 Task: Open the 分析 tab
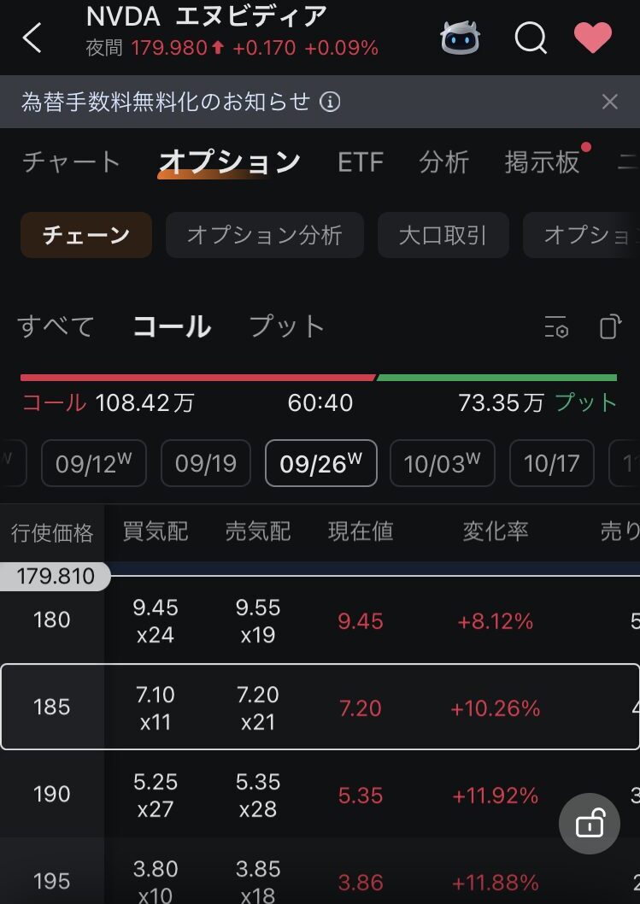coord(443,162)
